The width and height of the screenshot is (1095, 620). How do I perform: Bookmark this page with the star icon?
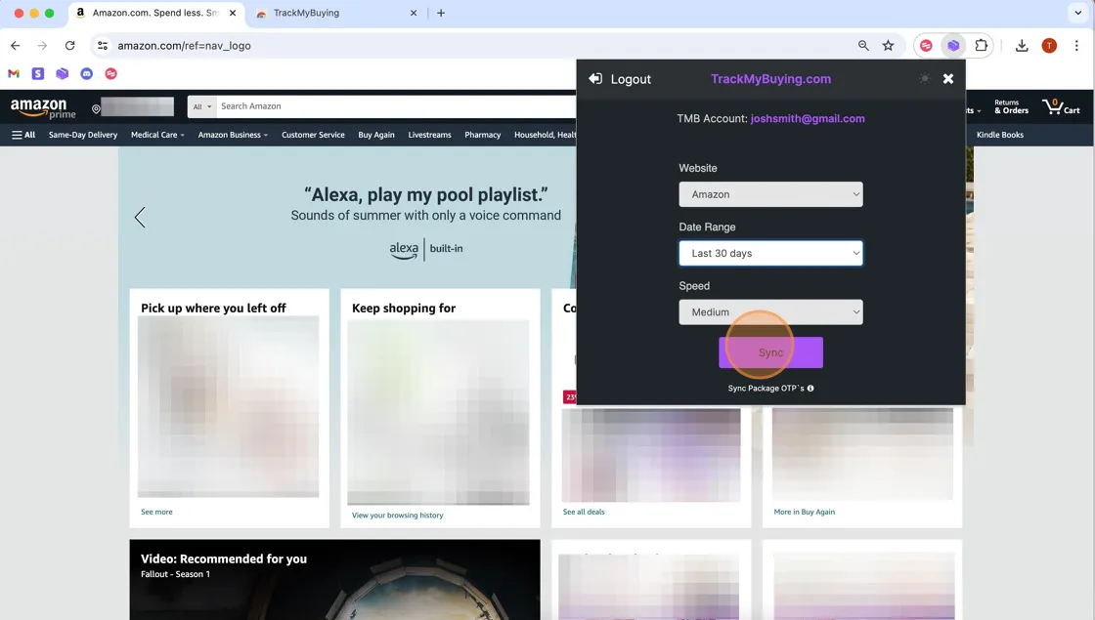[x=889, y=45]
